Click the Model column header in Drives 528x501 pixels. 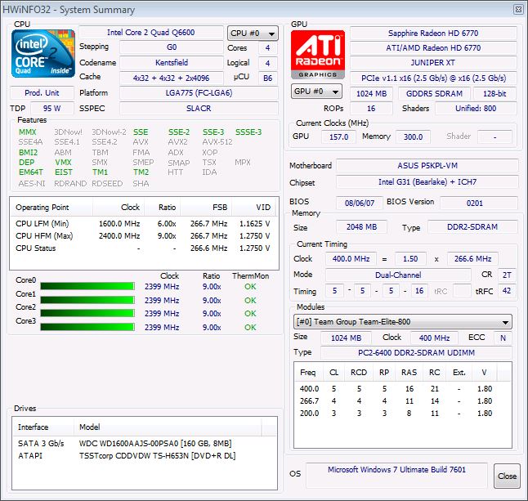point(168,427)
